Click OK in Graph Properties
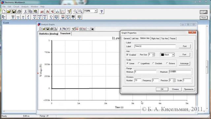The image size is (211, 119). [162, 89]
